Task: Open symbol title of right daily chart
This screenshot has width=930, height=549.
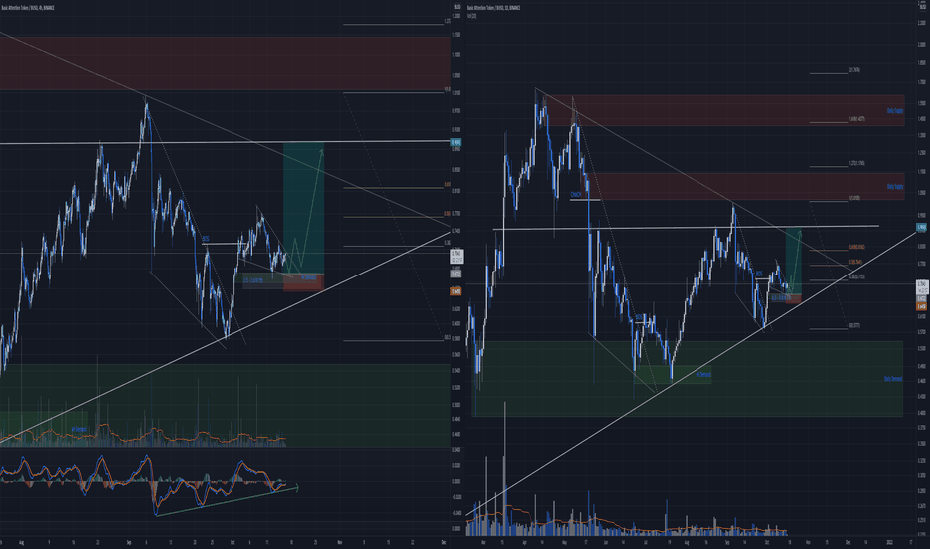Action: coord(494,8)
